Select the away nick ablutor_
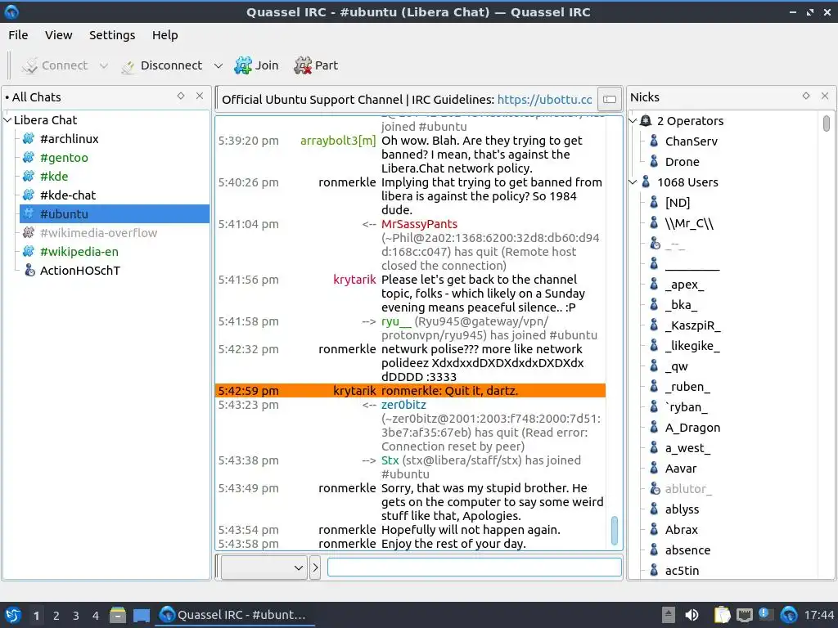 [x=687, y=489]
